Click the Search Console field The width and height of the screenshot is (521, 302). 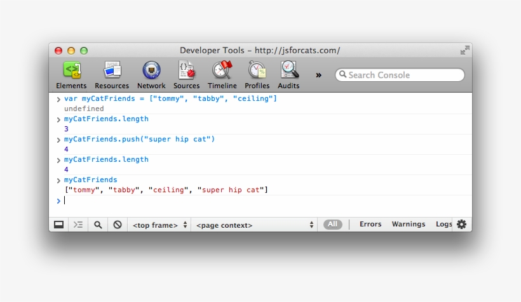coord(400,75)
